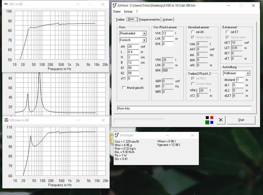Click the SPL in dB window icon

point(6,4)
